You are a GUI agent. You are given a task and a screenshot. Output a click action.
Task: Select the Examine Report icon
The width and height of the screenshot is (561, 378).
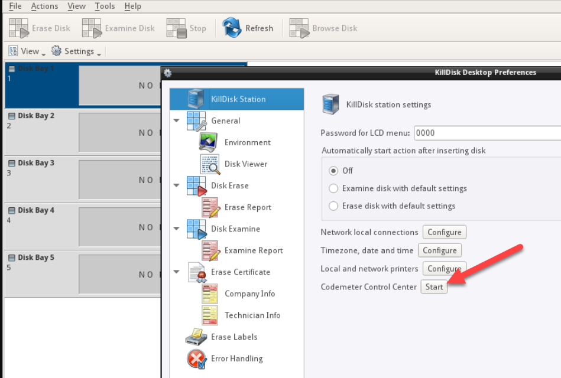tap(210, 250)
